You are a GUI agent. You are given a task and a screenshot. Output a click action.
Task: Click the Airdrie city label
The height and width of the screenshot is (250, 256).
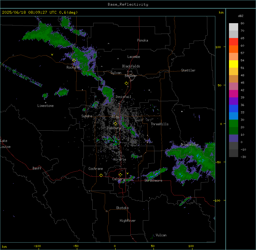[x=120, y=159]
